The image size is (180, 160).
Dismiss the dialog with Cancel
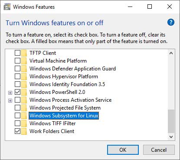coord(159,150)
